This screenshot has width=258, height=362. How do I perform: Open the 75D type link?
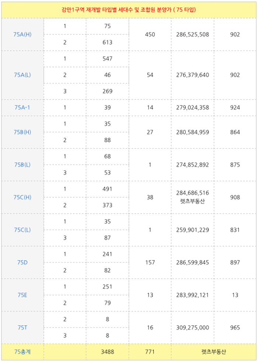(x=22, y=262)
